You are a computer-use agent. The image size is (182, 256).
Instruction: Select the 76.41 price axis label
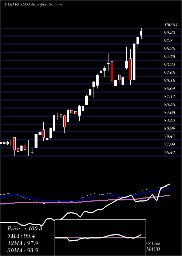click(170, 153)
